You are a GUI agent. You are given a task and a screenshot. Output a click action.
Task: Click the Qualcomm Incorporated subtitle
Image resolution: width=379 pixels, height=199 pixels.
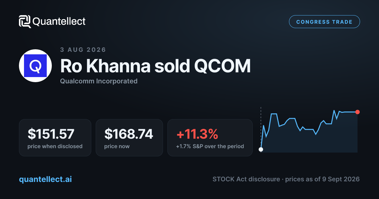(x=99, y=81)
